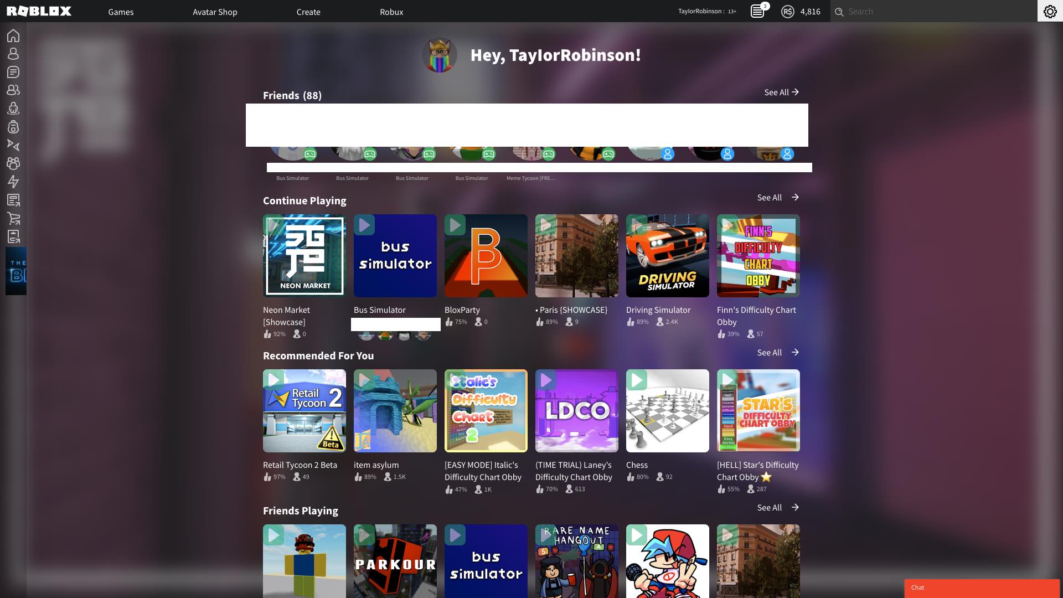Open Italic's Difficulty Chart 2 thumbnail
The image size is (1063, 598).
486,411
